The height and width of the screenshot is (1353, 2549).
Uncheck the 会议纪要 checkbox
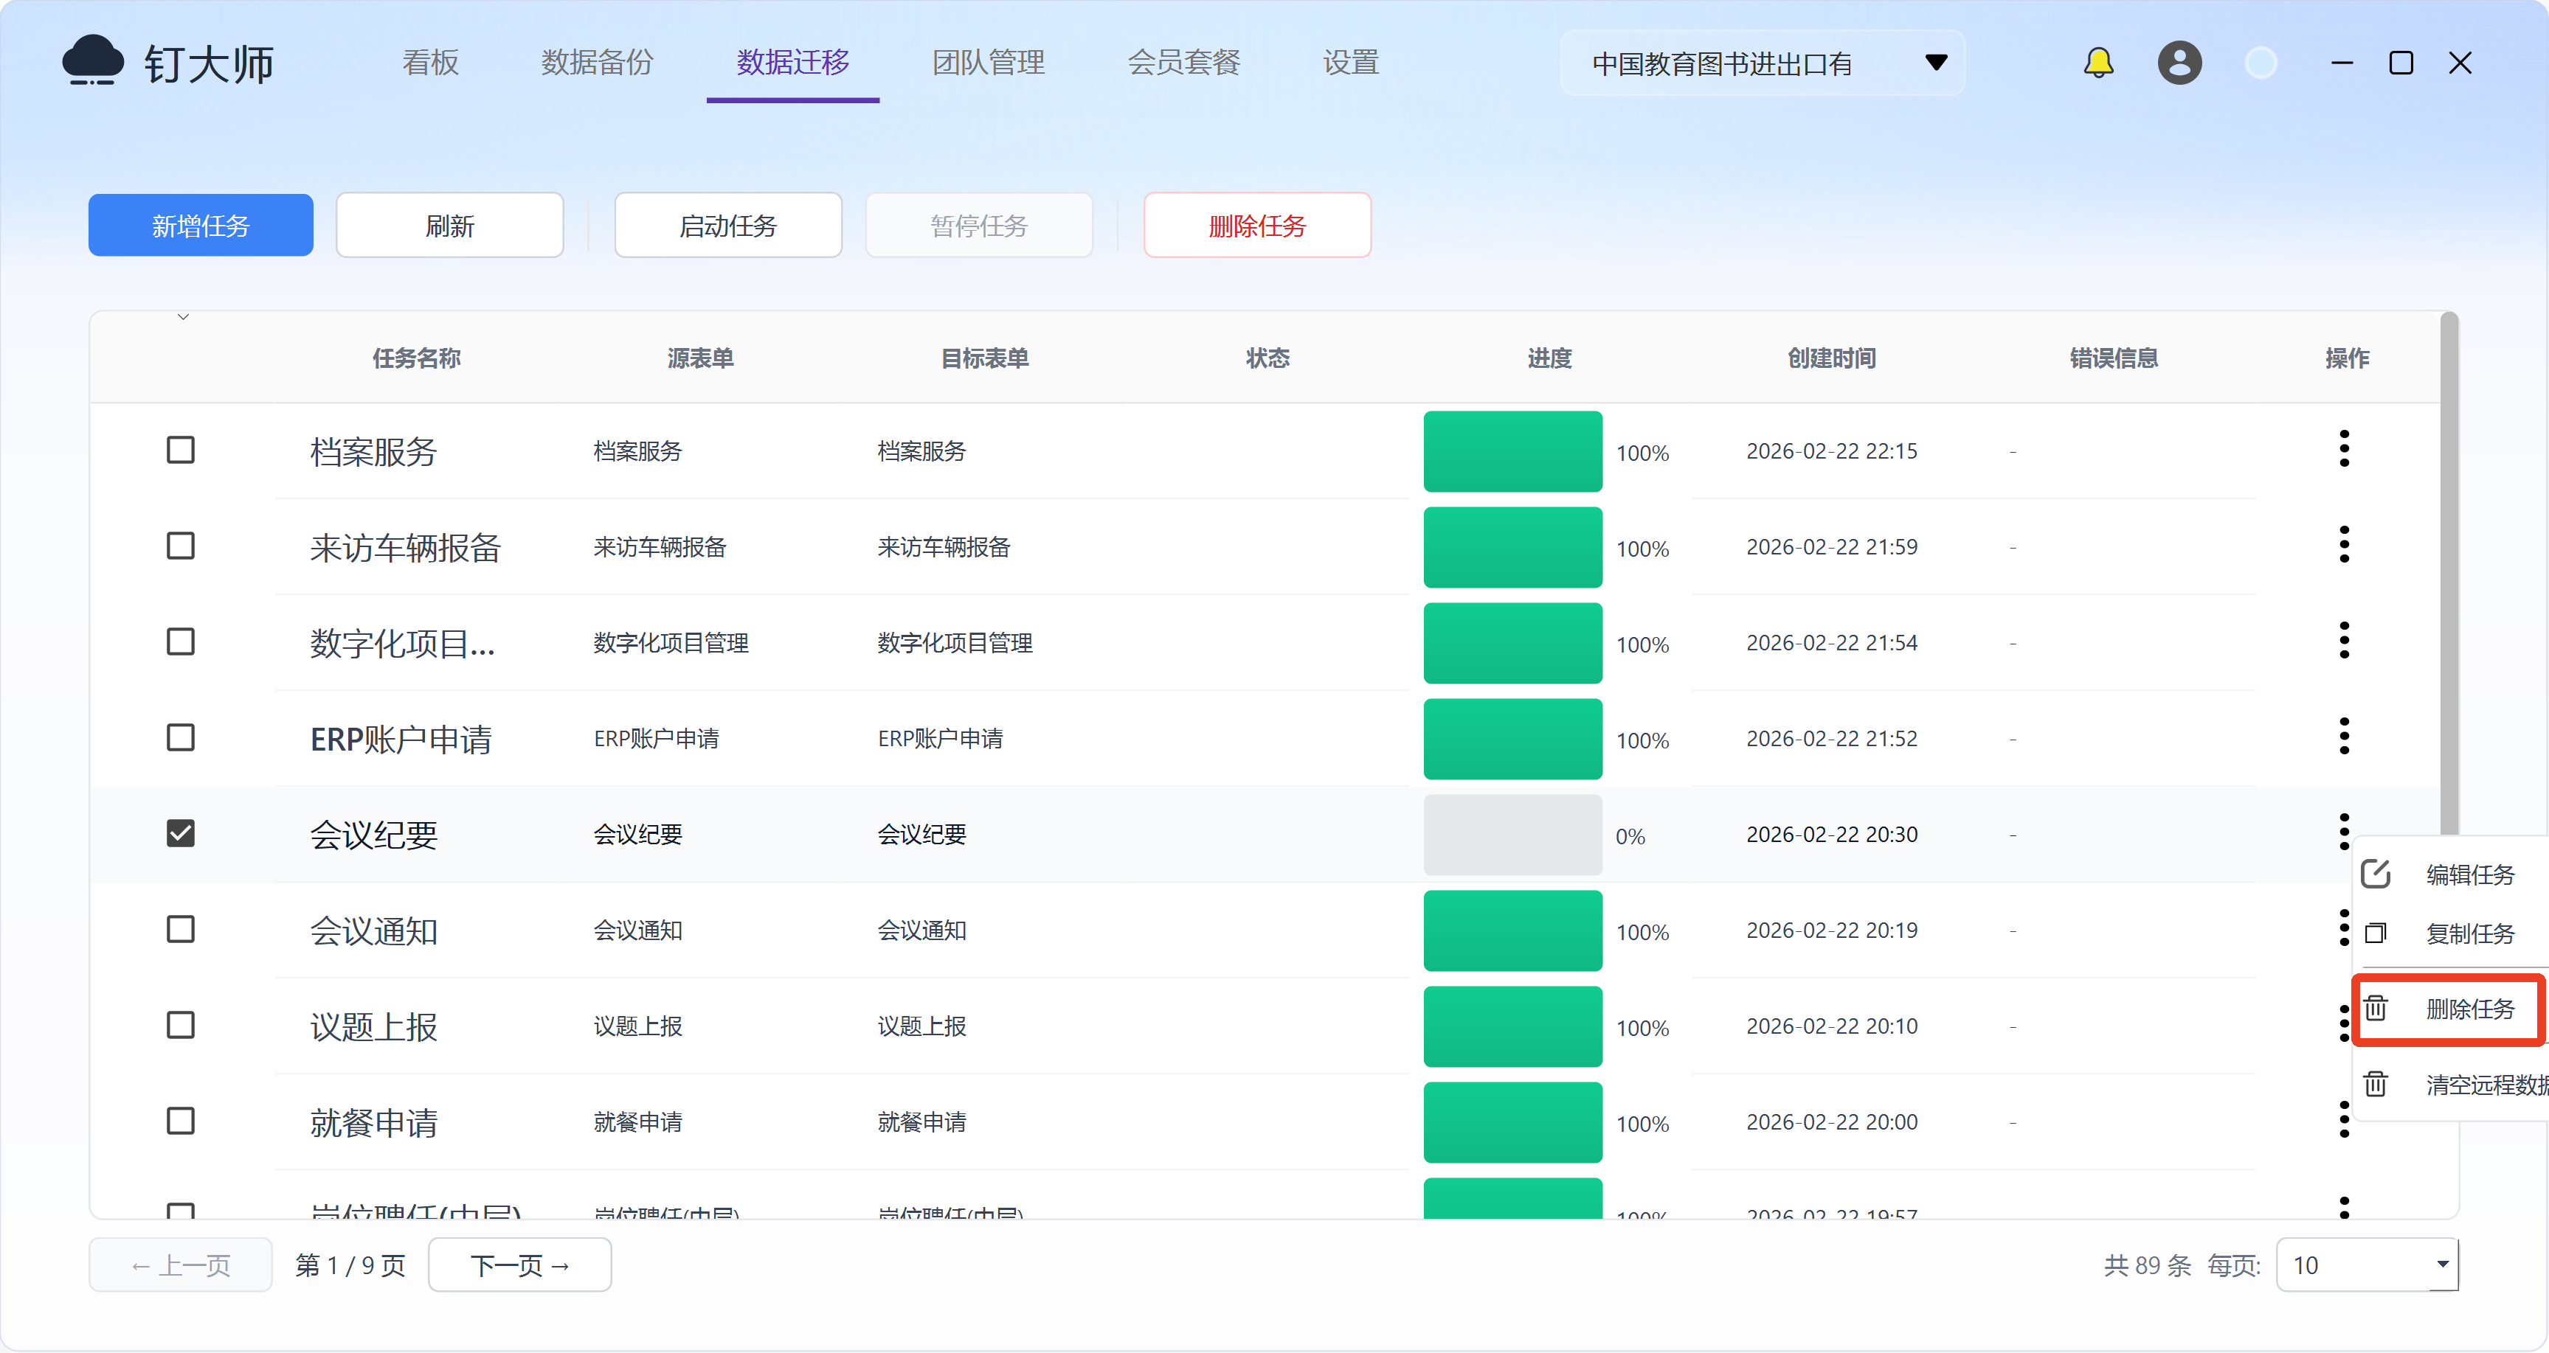tap(180, 834)
